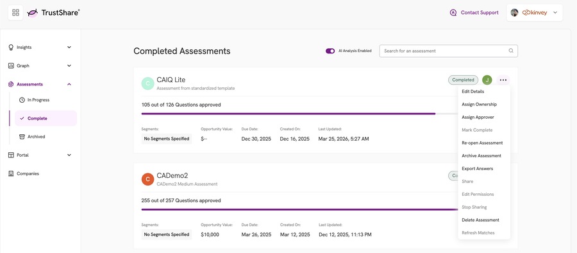577x253 pixels.
Task: Click CADemo2 No Segments Specified tag
Action: [x=167, y=234]
